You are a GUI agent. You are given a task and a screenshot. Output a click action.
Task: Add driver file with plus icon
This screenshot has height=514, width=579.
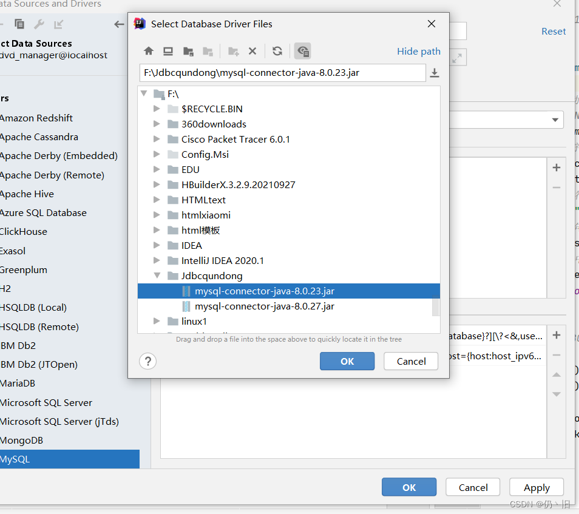point(557,167)
